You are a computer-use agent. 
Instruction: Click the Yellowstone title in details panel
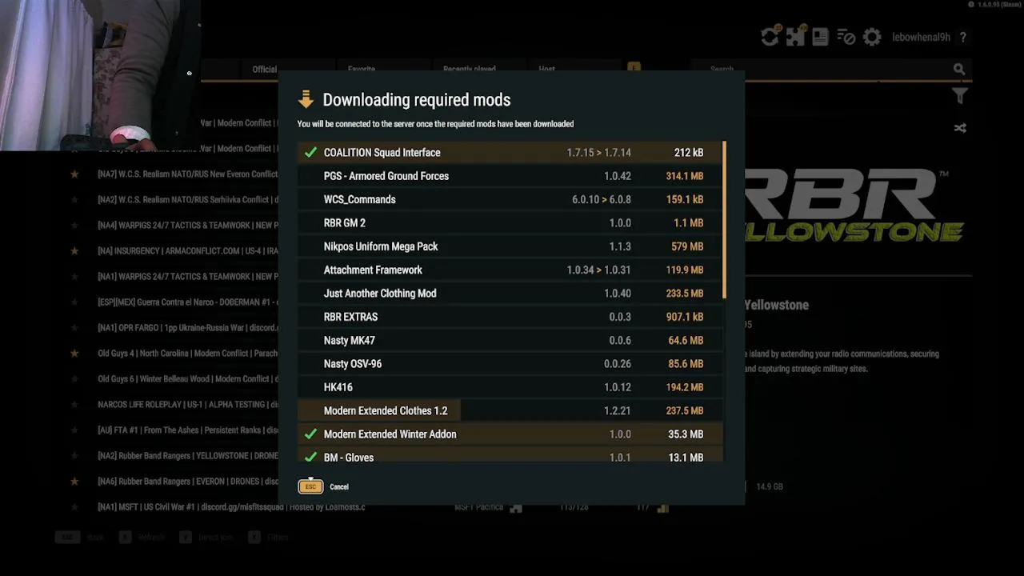tap(777, 305)
